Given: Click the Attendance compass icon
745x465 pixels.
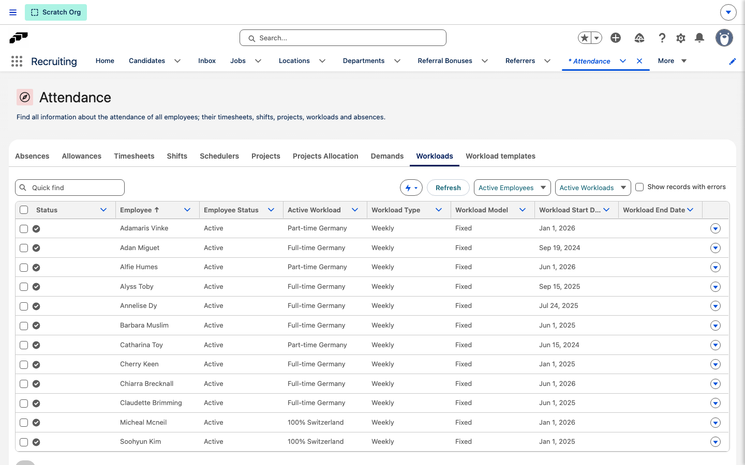Looking at the screenshot, I should pos(25,97).
